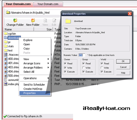The image size is (137, 120).
Task: Switch to second Your-Domain.com tab
Action: click(48, 4)
